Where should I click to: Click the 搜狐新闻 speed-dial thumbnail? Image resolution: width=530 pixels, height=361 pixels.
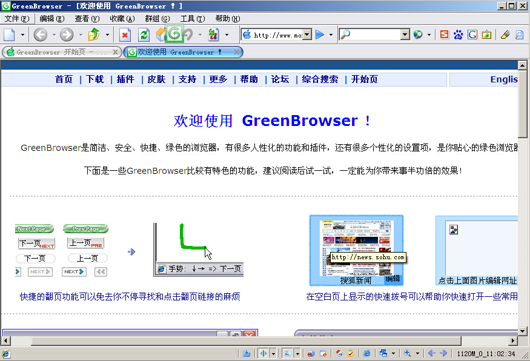pos(356,250)
